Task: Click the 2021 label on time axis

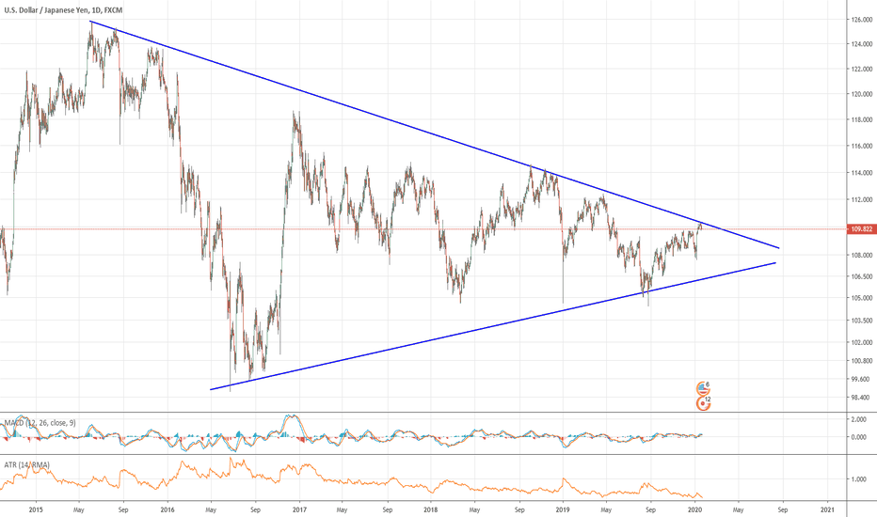Action: 827,509
